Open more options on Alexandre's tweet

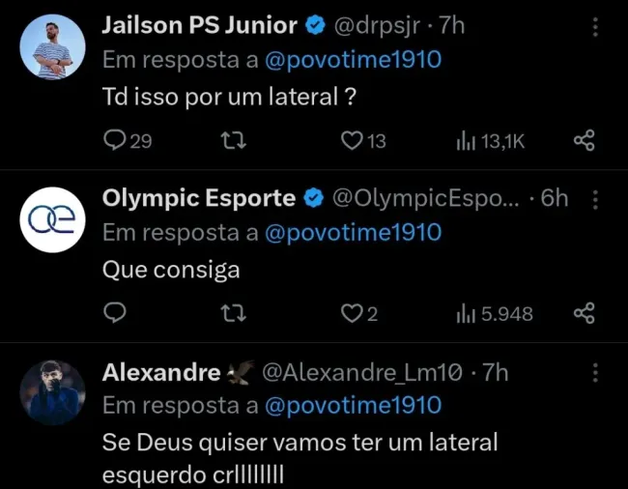pyautogui.click(x=595, y=372)
